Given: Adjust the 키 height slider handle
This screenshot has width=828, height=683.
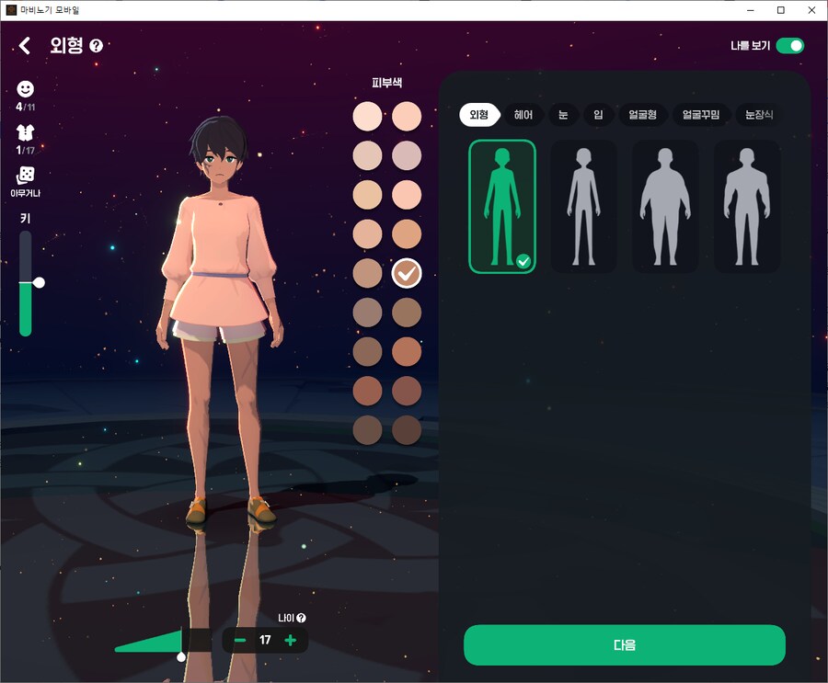Looking at the screenshot, I should coord(39,282).
